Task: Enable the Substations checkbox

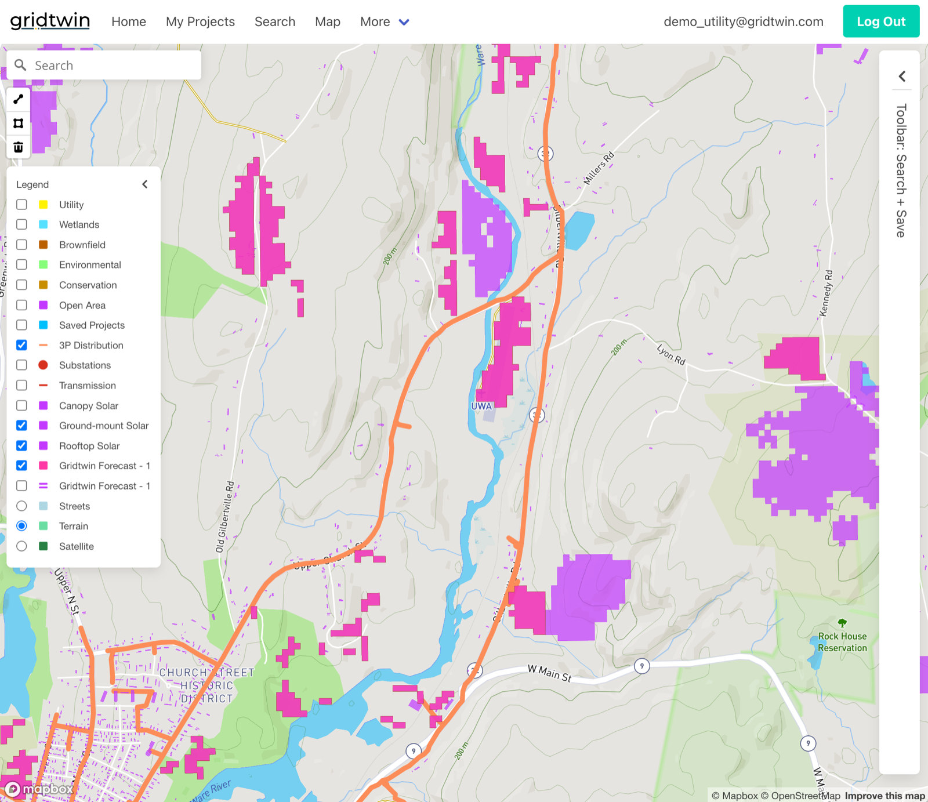Action: click(21, 365)
